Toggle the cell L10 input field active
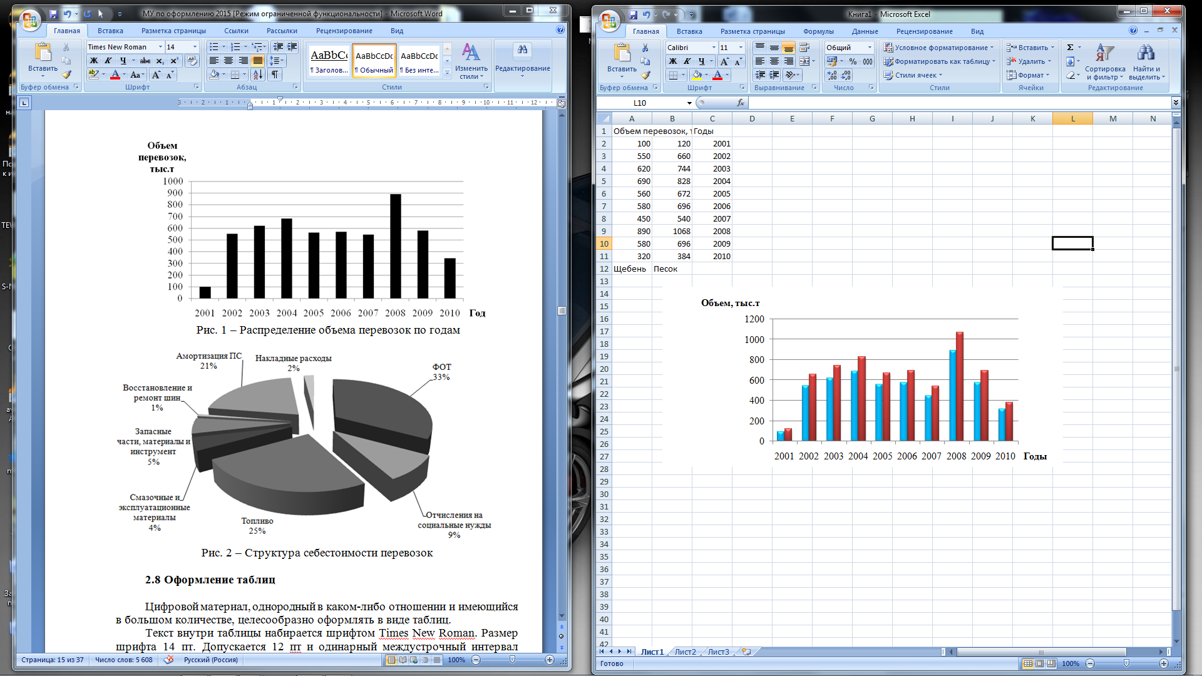This screenshot has width=1202, height=676. pyautogui.click(x=1072, y=243)
